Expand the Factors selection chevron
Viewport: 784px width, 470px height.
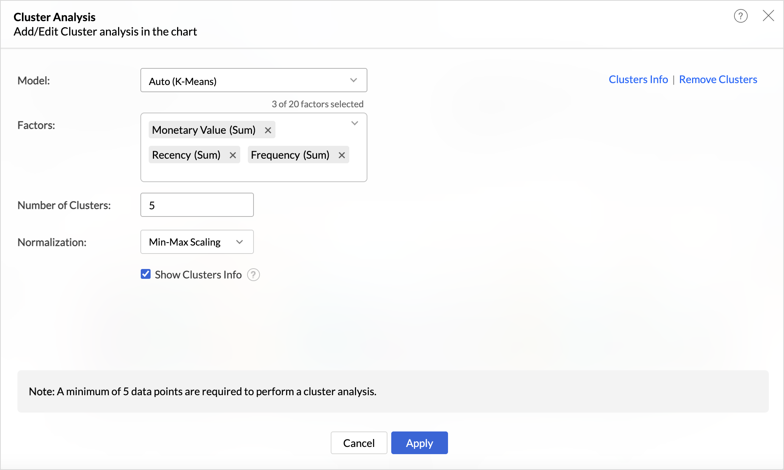point(355,124)
